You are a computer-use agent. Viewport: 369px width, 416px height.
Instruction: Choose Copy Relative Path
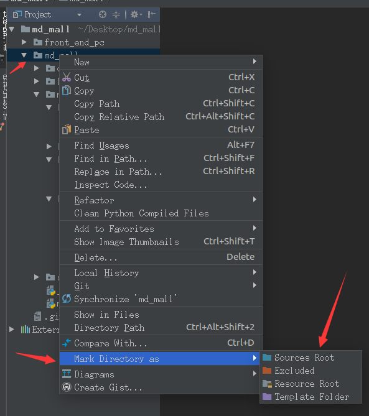pyautogui.click(x=161, y=116)
